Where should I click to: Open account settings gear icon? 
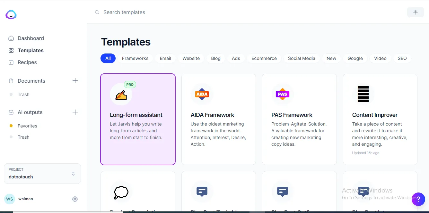(75, 199)
